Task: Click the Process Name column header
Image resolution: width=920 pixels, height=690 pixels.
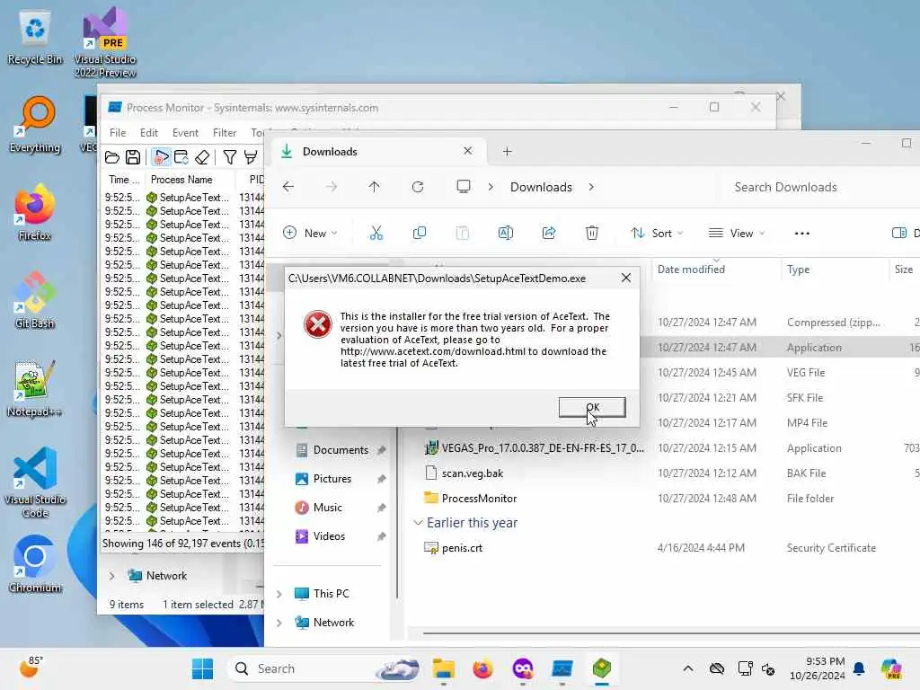Action: pyautogui.click(x=190, y=180)
